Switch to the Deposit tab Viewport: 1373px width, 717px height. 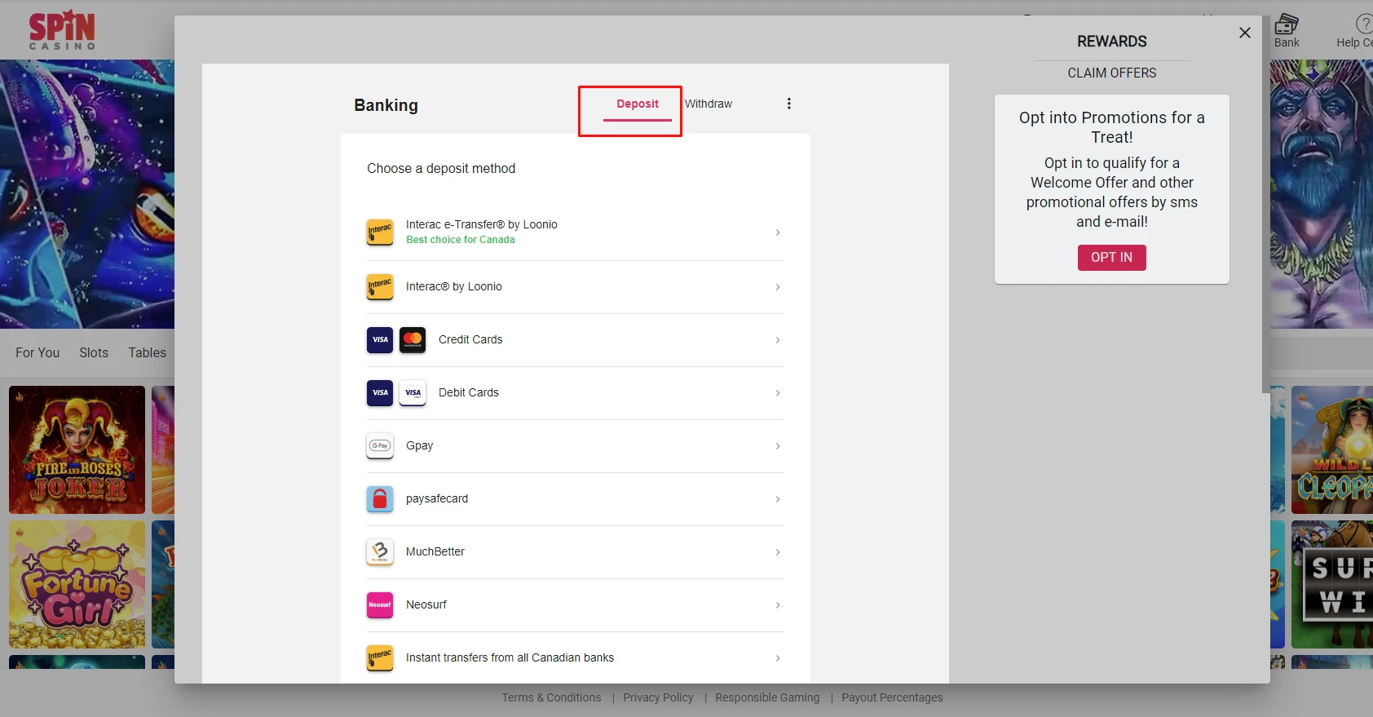pyautogui.click(x=638, y=104)
